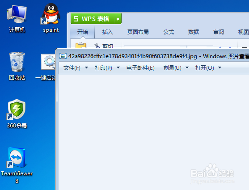Viewport: 249px width, 190px height.
Task: Switch to the 开始 tab in WPS
Action: click(x=83, y=32)
